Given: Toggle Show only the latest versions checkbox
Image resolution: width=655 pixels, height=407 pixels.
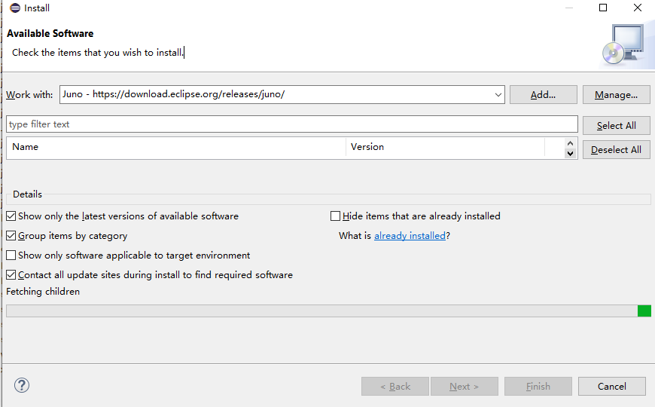Looking at the screenshot, I should point(11,216).
